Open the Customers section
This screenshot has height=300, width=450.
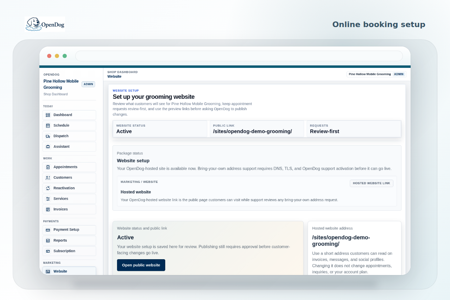click(69, 178)
